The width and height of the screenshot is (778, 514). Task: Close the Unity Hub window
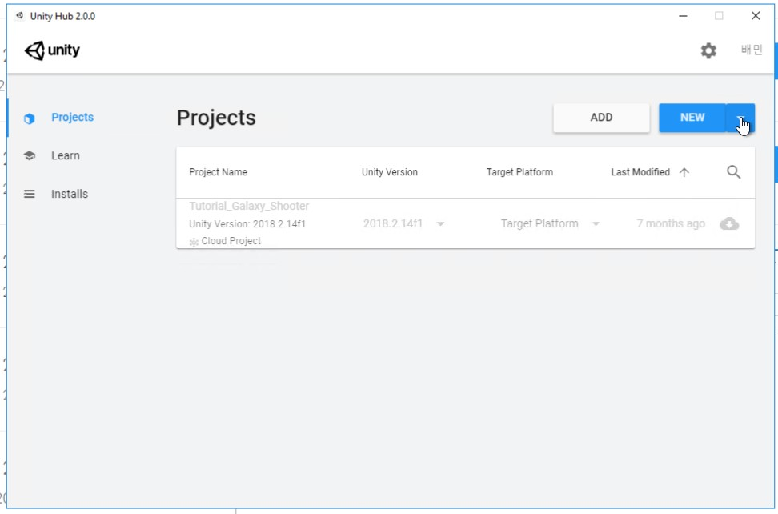click(755, 16)
